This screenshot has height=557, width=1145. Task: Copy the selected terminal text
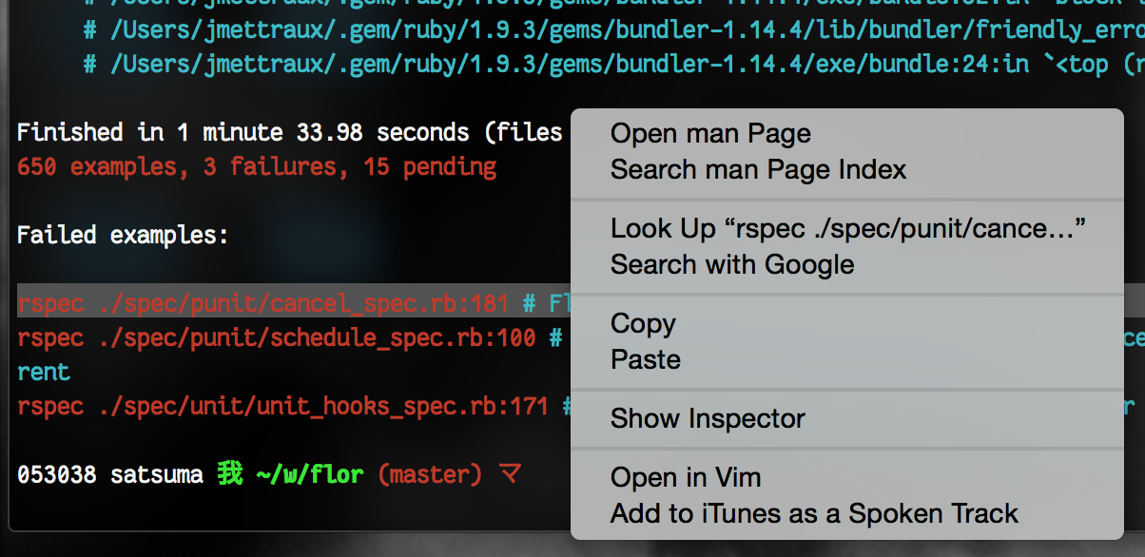643,324
